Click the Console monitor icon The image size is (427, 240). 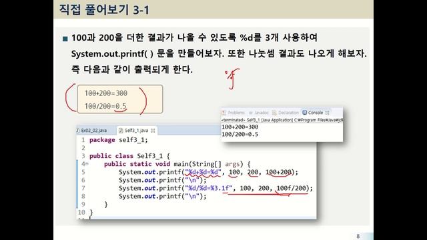[x=305, y=113]
